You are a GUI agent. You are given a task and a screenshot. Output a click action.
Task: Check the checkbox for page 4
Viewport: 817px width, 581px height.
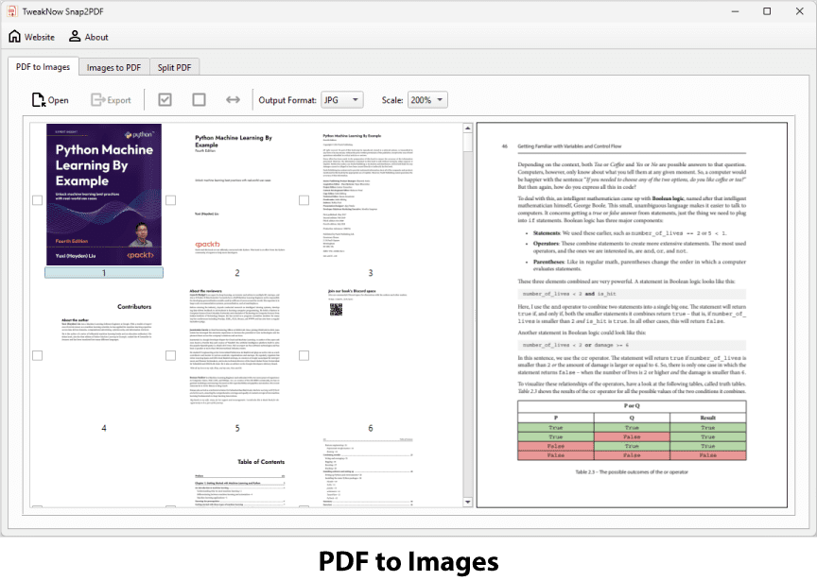[38, 355]
